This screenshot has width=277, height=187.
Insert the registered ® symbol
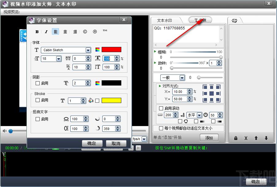tap(95, 32)
